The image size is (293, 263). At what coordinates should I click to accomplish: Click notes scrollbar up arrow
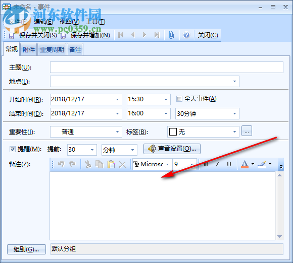point(279,175)
